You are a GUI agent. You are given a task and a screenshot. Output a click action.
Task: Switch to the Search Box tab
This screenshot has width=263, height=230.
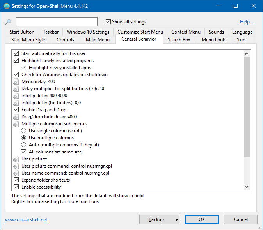pyautogui.click(x=179, y=39)
